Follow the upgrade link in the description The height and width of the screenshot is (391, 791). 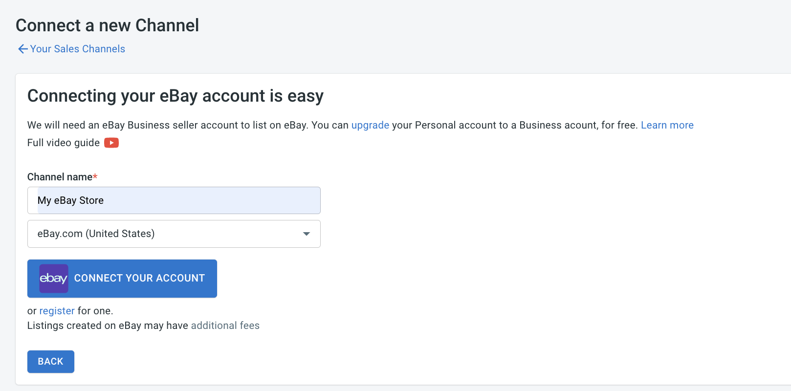pyautogui.click(x=370, y=125)
